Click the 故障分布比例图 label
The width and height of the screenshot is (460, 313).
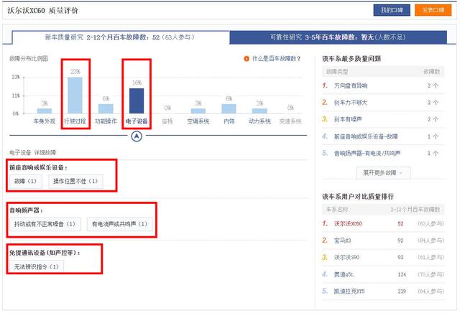[x=29, y=59]
